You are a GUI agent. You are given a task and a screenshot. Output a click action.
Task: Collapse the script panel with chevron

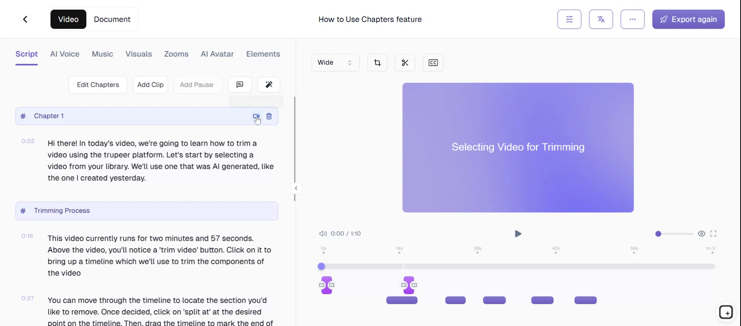pyautogui.click(x=296, y=188)
